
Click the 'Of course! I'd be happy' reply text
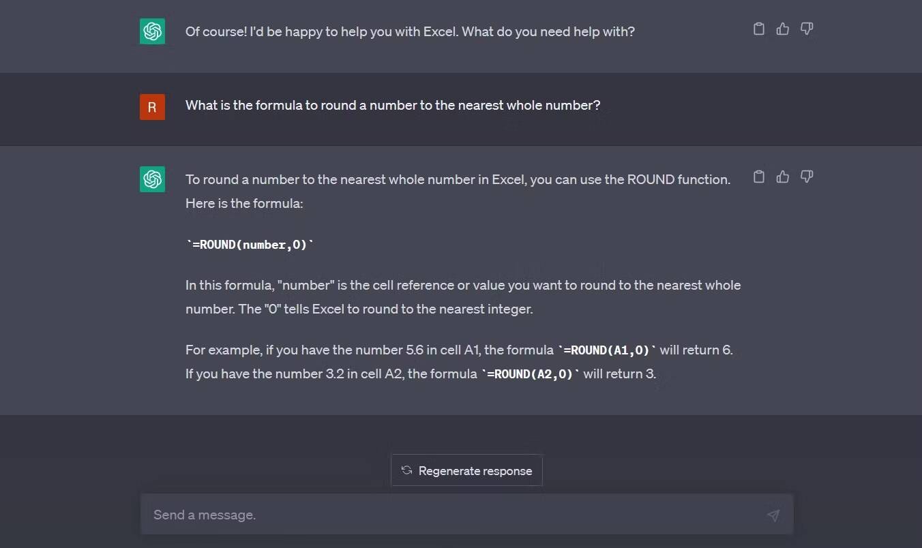click(410, 31)
